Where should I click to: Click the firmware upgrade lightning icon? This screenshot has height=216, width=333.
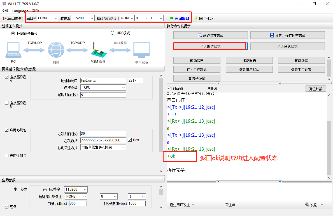point(196,18)
